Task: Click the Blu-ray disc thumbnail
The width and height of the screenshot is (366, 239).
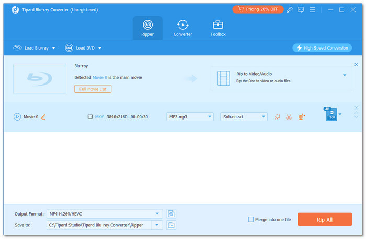Action: click(40, 79)
